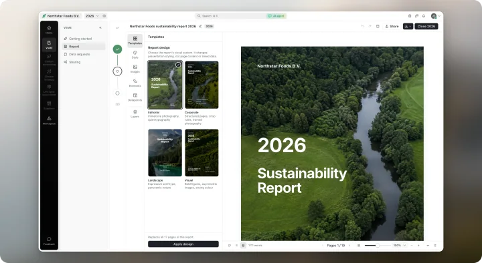Open the Life cycle assessments module
This screenshot has width=482, height=263.
pos(49,90)
